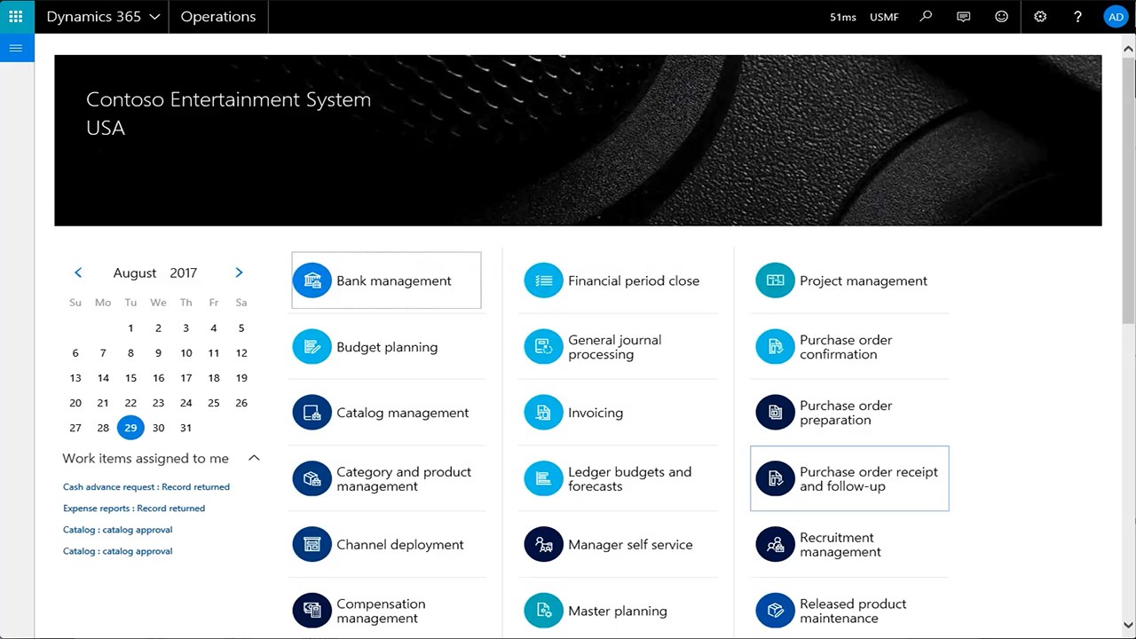Screen dimensions: 1136x639
Task: Click the Invoicing workspace icon
Action: pos(544,413)
